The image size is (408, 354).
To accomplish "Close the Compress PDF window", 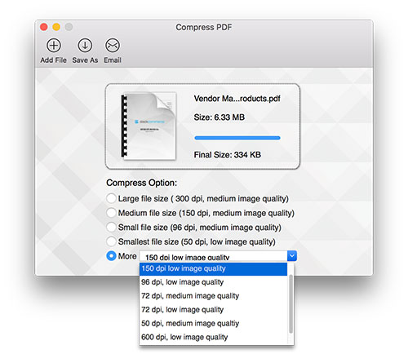I will point(44,27).
